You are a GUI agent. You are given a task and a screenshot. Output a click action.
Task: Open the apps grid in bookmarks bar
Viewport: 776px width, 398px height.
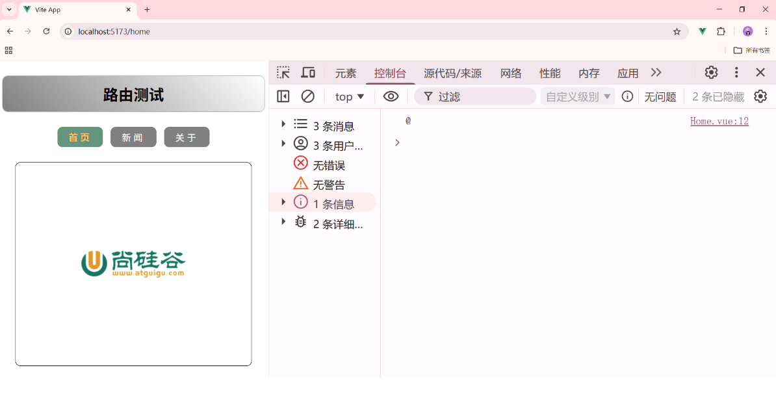8,50
